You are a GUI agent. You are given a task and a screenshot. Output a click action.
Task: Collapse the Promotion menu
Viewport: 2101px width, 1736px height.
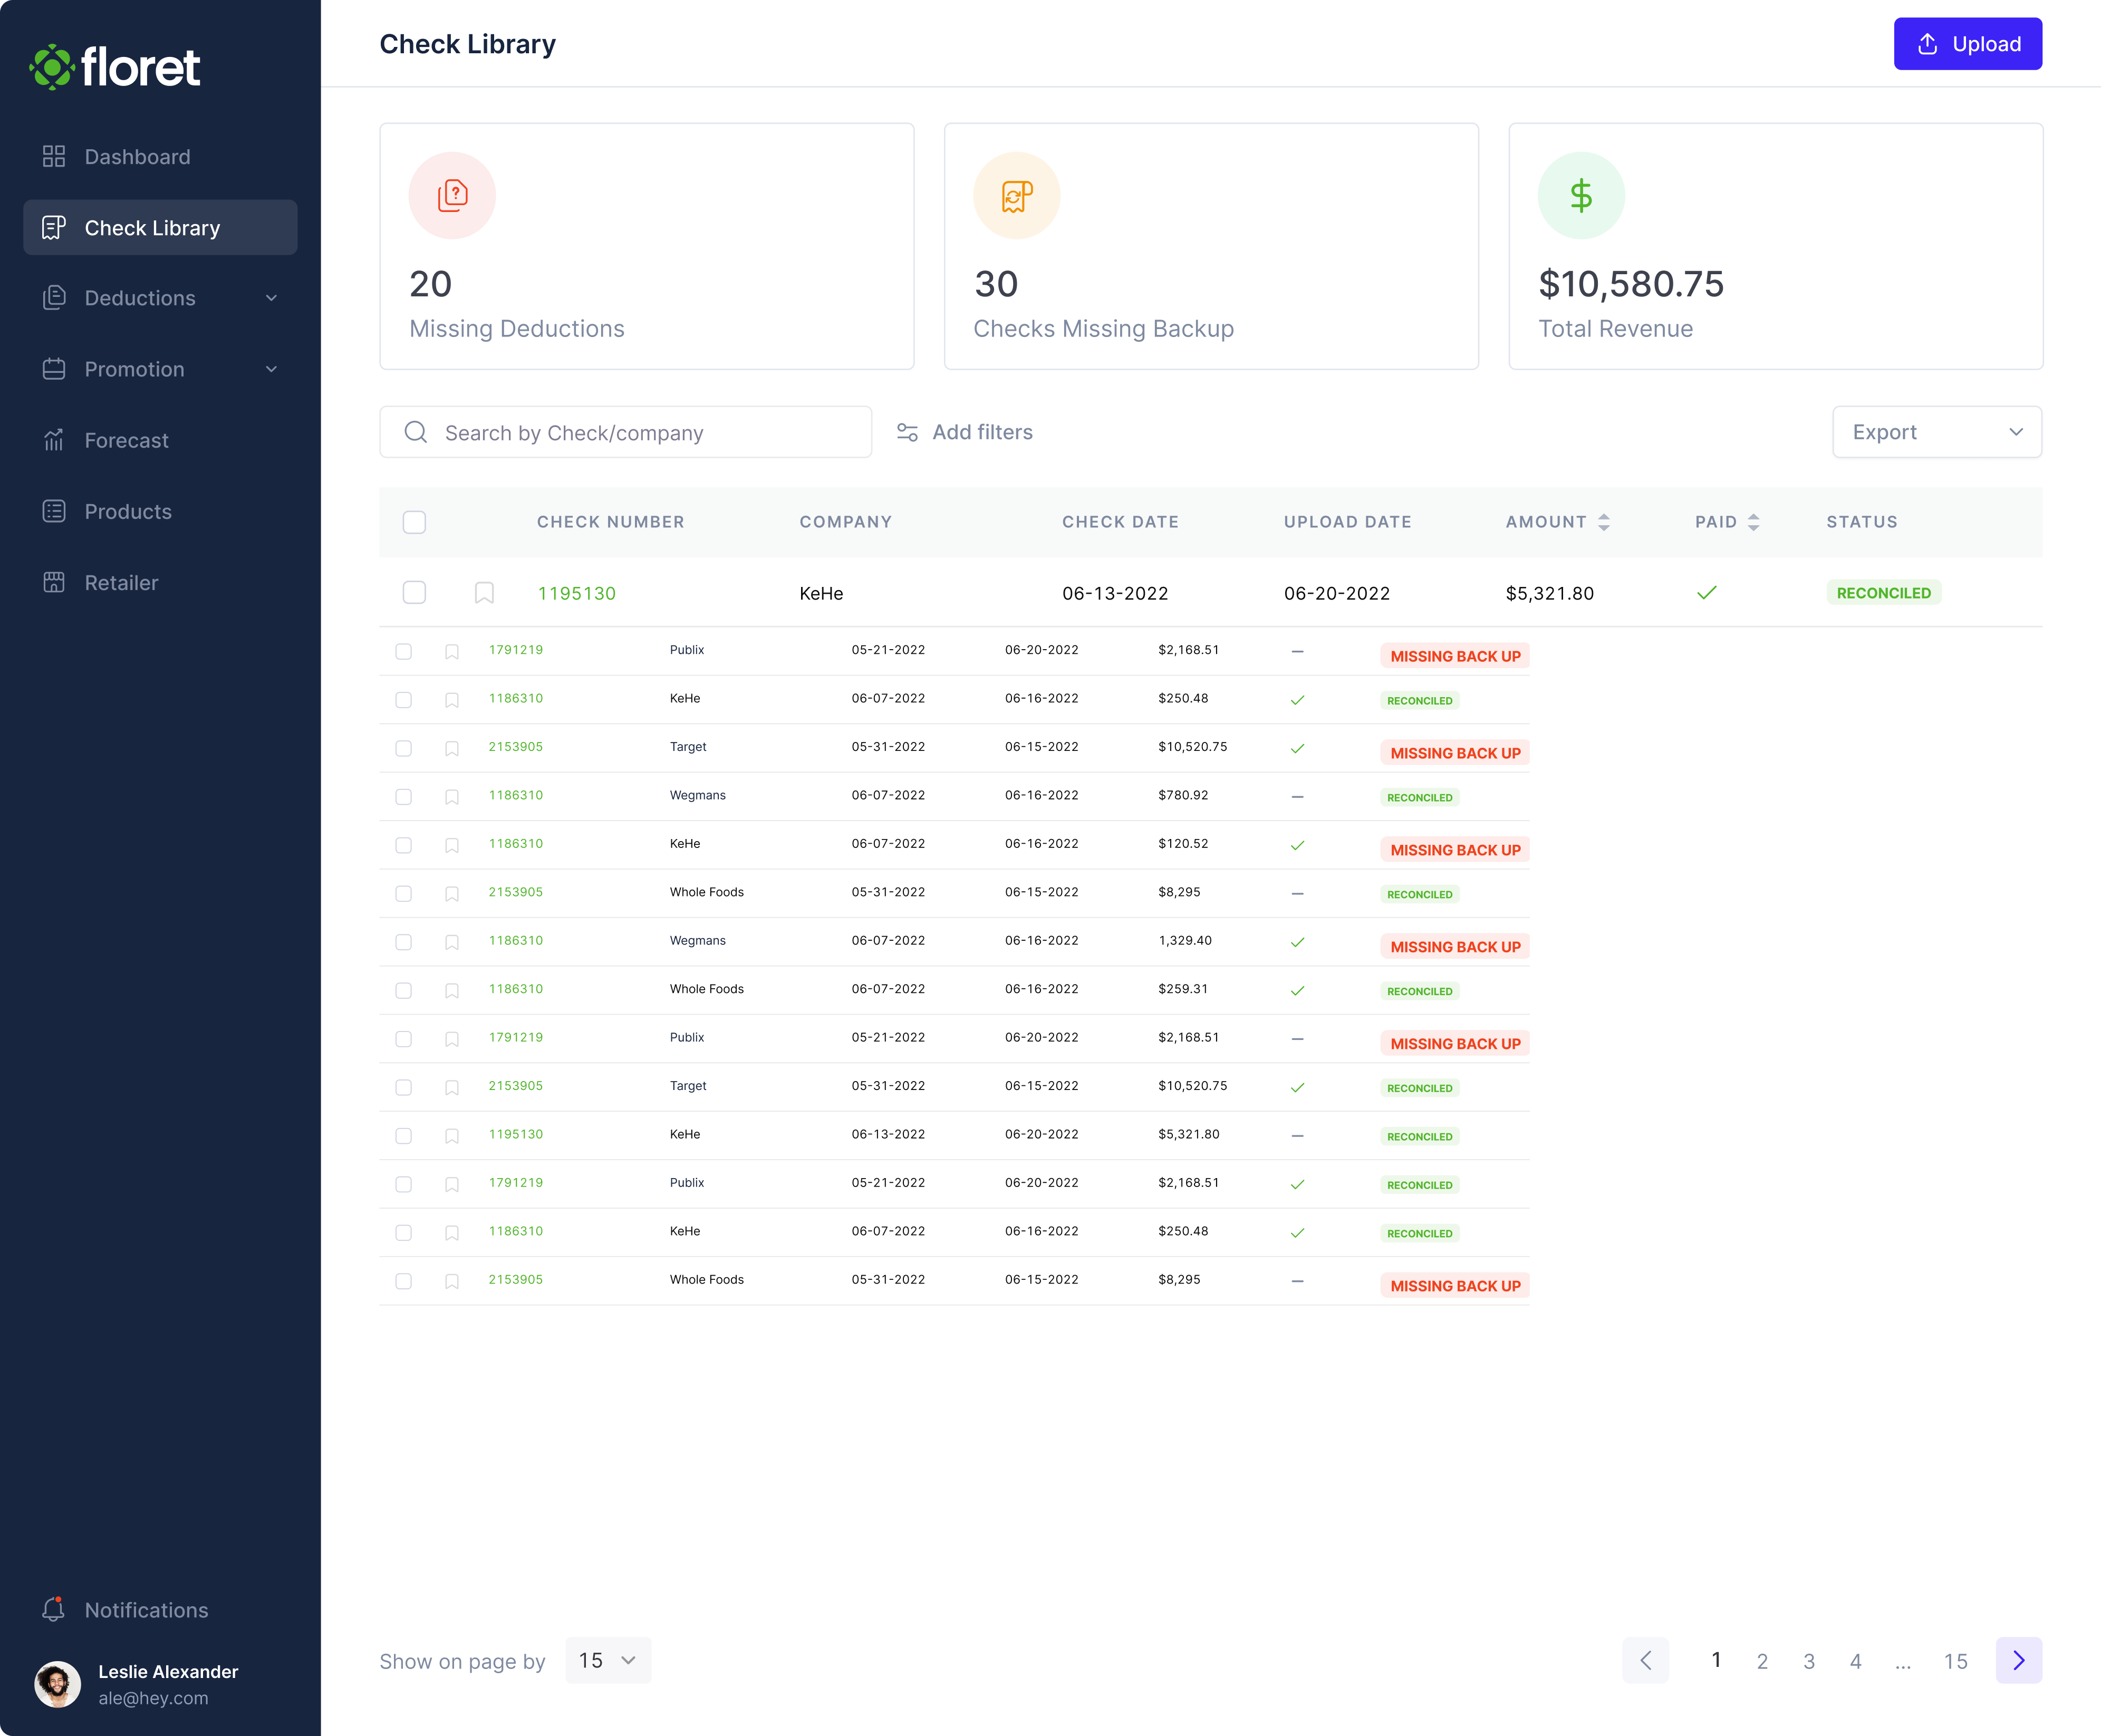pyautogui.click(x=272, y=369)
